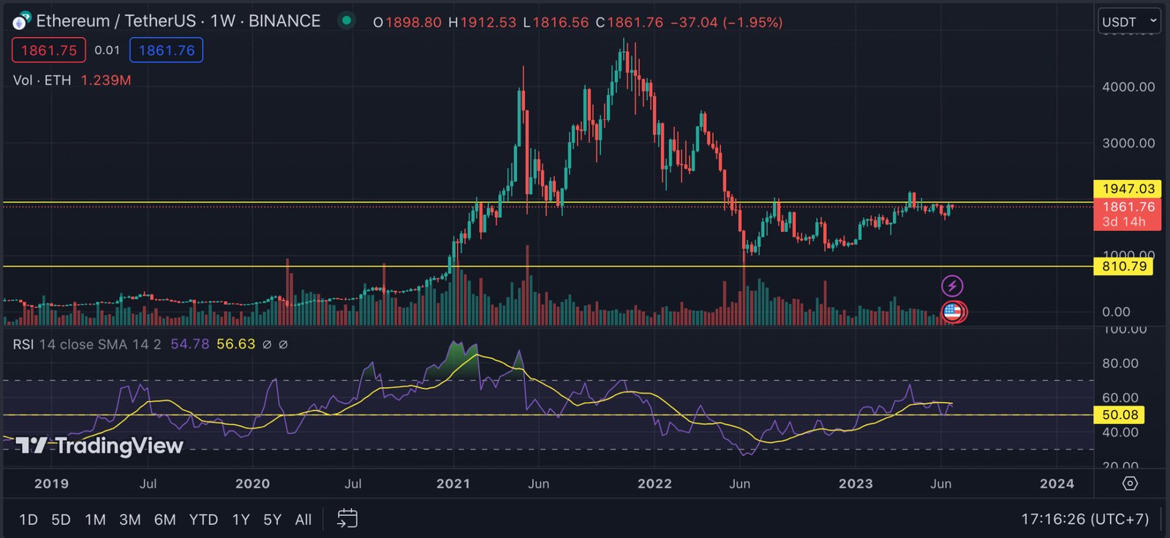Open the US flag economic event marker
This screenshot has width=1170, height=538.
tap(953, 312)
